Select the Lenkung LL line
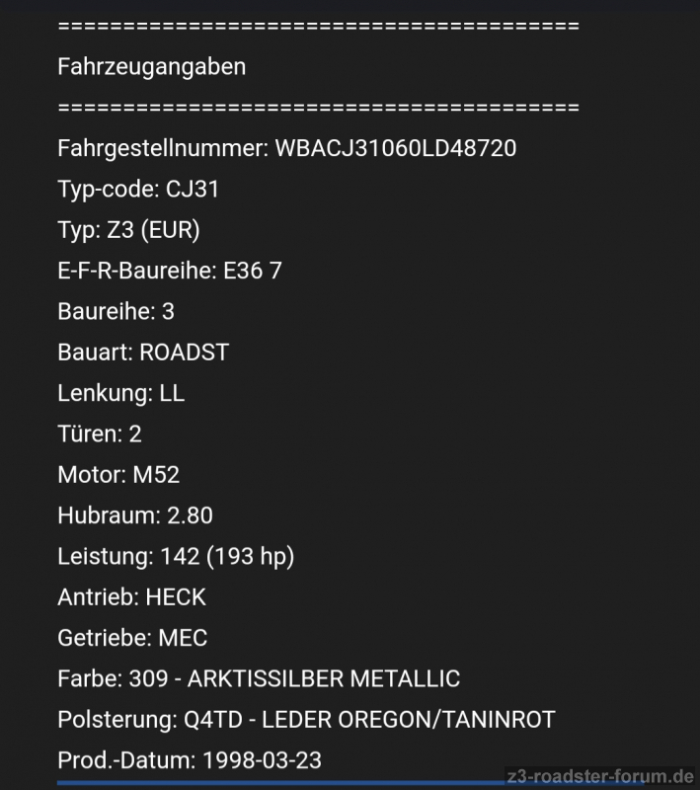 pos(121,393)
